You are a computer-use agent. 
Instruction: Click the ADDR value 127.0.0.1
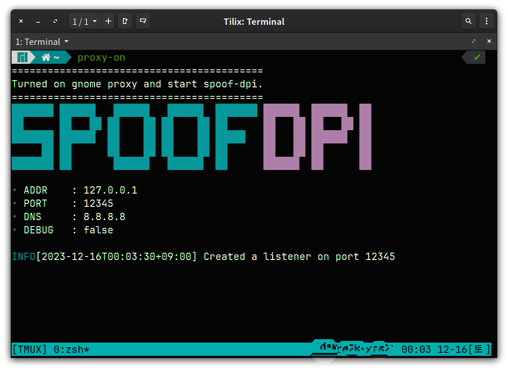pyautogui.click(x=111, y=190)
